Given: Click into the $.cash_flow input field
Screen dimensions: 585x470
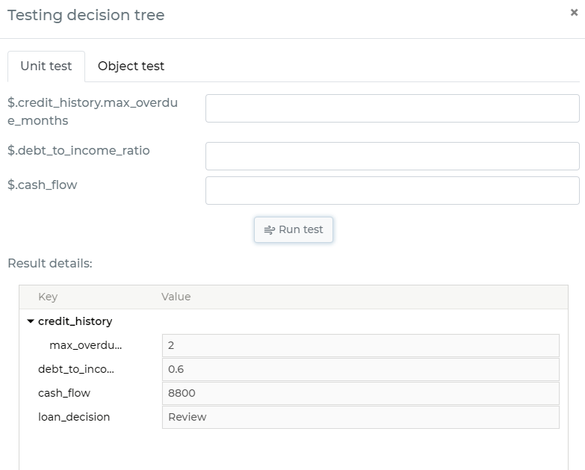Looking at the screenshot, I should pos(392,191).
